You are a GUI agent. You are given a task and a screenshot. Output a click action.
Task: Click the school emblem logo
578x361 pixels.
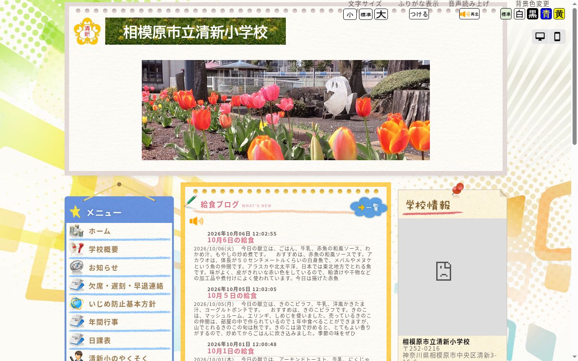(x=87, y=31)
